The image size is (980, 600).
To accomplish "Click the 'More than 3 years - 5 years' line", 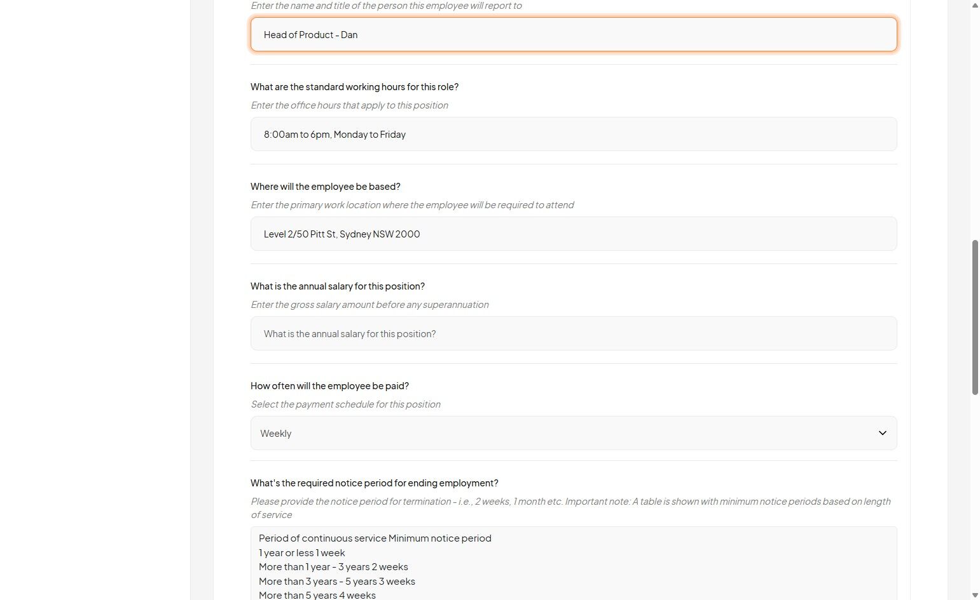I will pos(336,582).
